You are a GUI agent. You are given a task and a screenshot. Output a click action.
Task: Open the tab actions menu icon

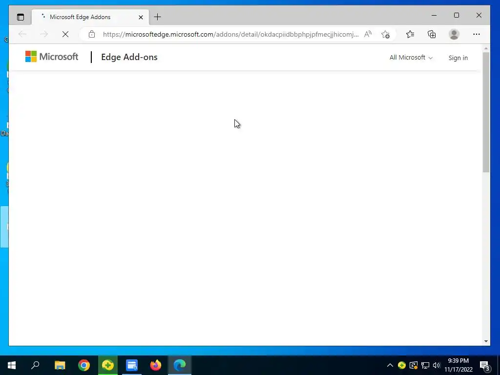coord(21,17)
